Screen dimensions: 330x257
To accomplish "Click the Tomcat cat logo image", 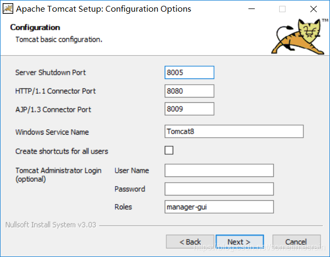I will (x=299, y=37).
